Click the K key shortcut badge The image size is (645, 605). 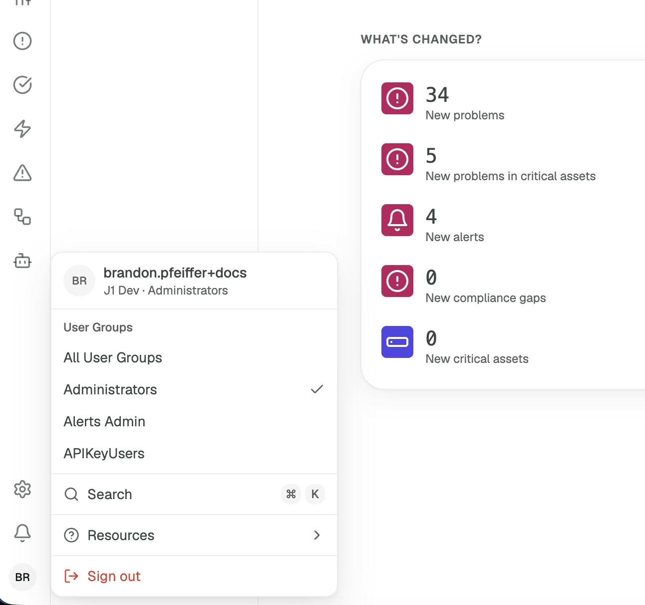point(315,494)
